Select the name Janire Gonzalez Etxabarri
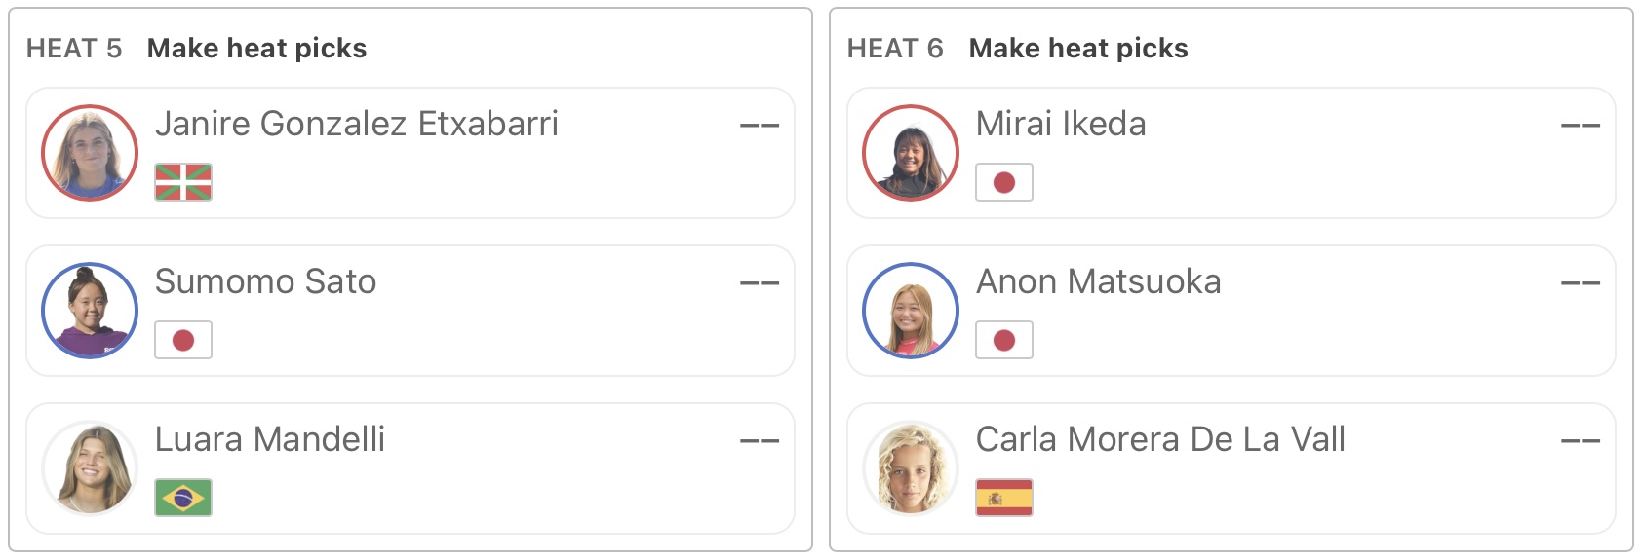The height and width of the screenshot is (559, 1642). coord(357,124)
